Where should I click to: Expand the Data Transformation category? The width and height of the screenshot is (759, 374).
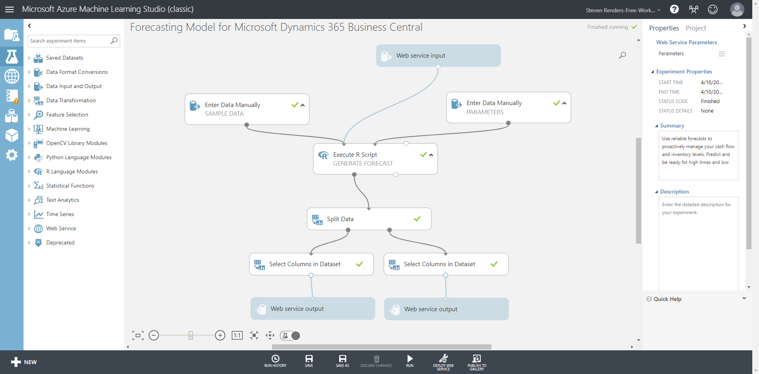click(x=29, y=100)
